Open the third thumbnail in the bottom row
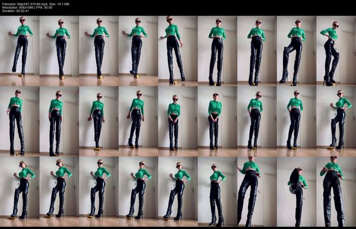The width and height of the screenshot is (356, 229). click(x=98, y=192)
